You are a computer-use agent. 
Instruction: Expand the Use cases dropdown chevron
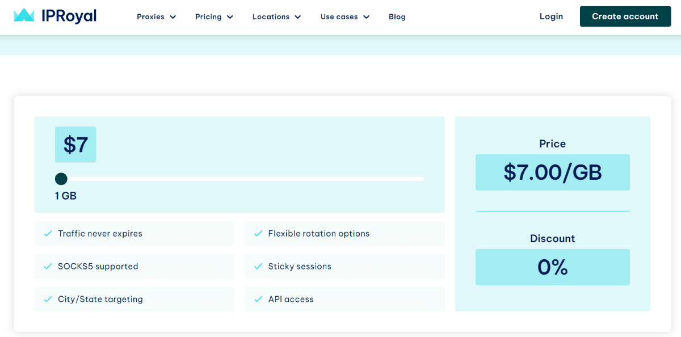tap(366, 17)
